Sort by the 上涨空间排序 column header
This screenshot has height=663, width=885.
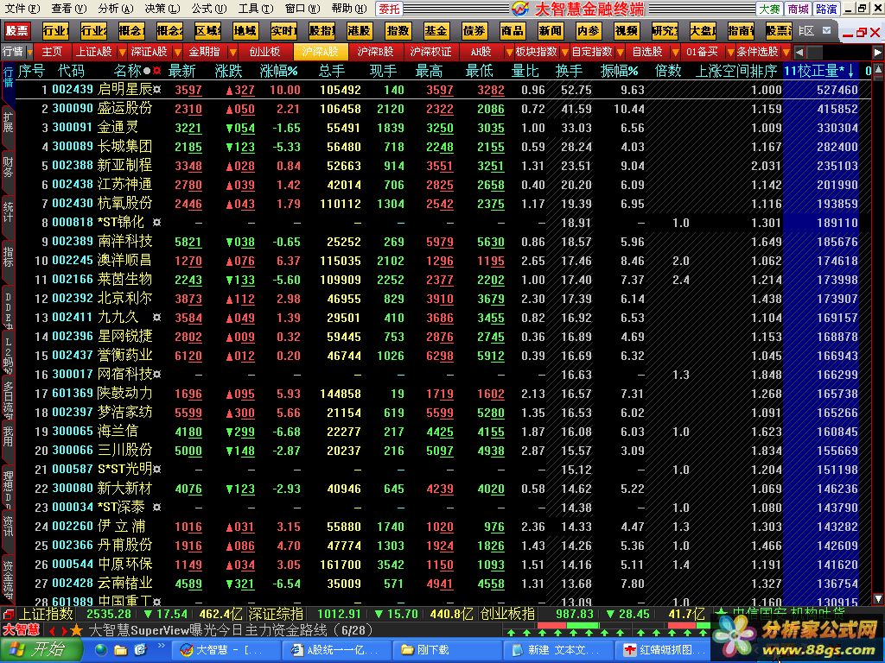[736, 71]
